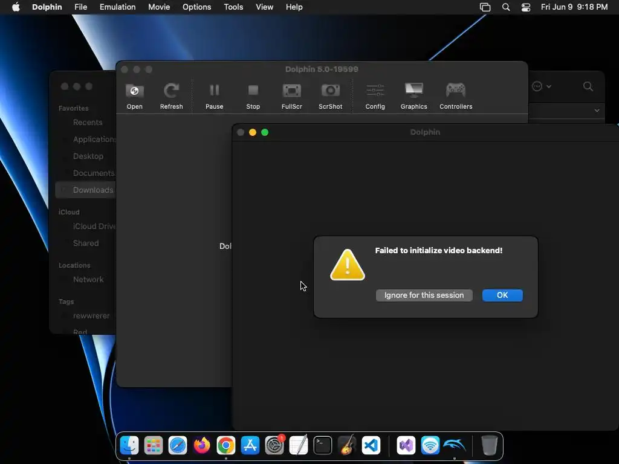Click the date and time in menu bar

574,7
